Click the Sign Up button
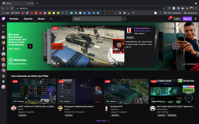Viewport: 199px width, 124px height. (x=187, y=19)
